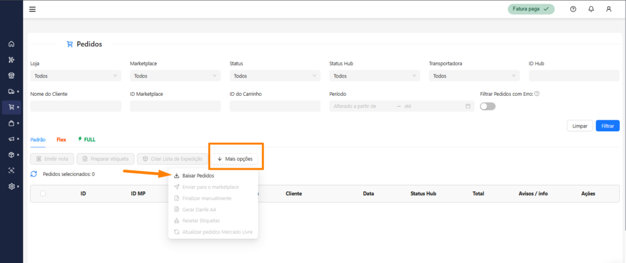This screenshot has width=626, height=263.
Task: Click the ID do Carrinho input field
Action: point(275,106)
